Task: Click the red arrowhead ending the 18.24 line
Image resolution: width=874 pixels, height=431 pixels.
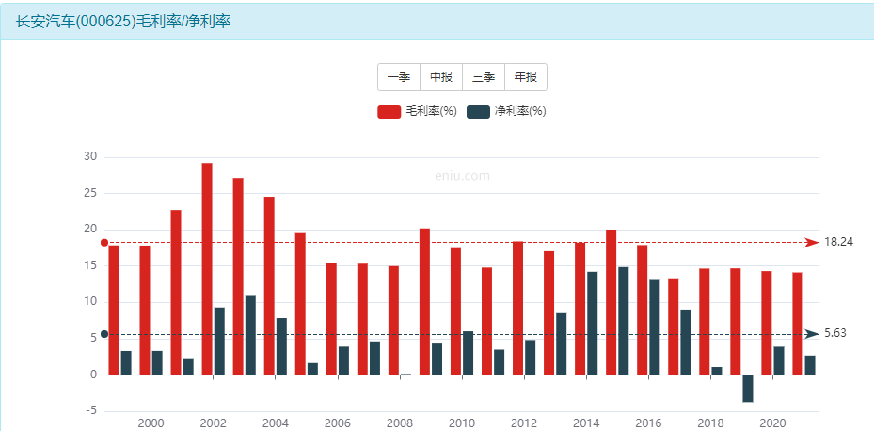Action: [x=813, y=242]
